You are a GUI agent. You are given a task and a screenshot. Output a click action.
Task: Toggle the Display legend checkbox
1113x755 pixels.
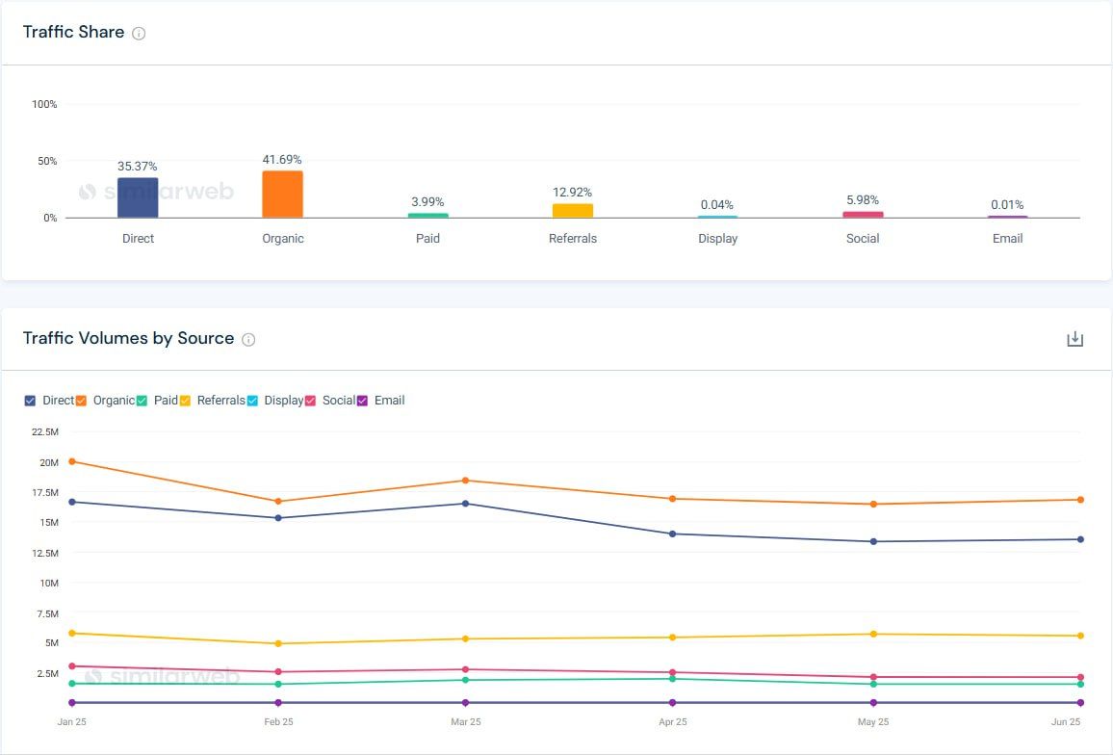pos(252,401)
